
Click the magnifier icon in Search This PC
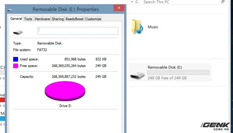tap(222, 2)
